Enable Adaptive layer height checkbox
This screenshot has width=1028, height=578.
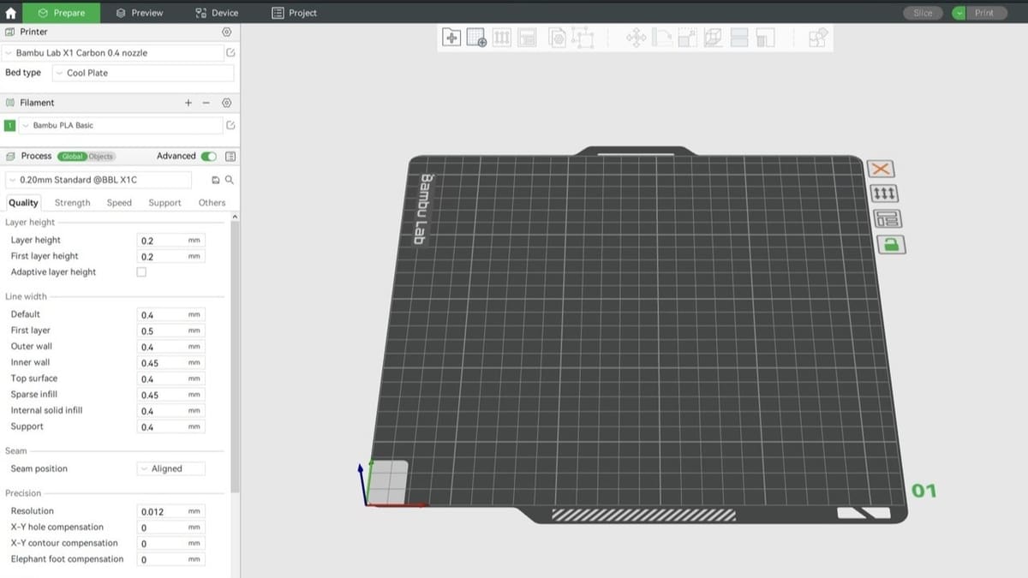pos(141,272)
